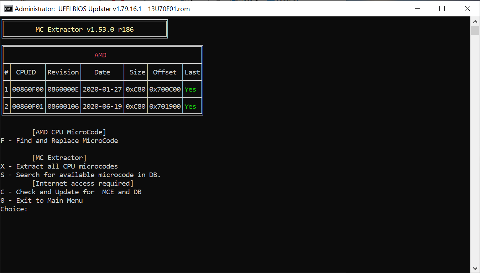Click the green Yes in row 1
The width and height of the screenshot is (480, 273).
191,89
